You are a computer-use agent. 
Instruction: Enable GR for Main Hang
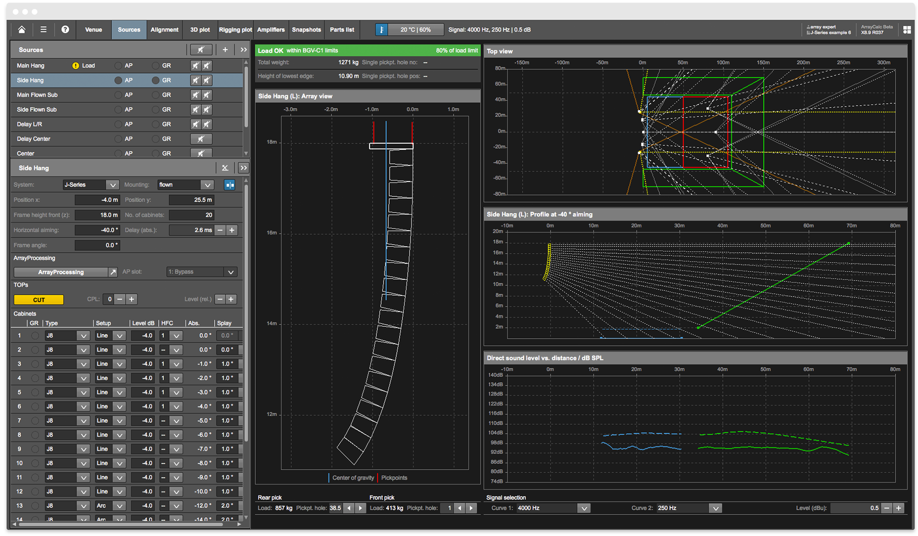[155, 65]
